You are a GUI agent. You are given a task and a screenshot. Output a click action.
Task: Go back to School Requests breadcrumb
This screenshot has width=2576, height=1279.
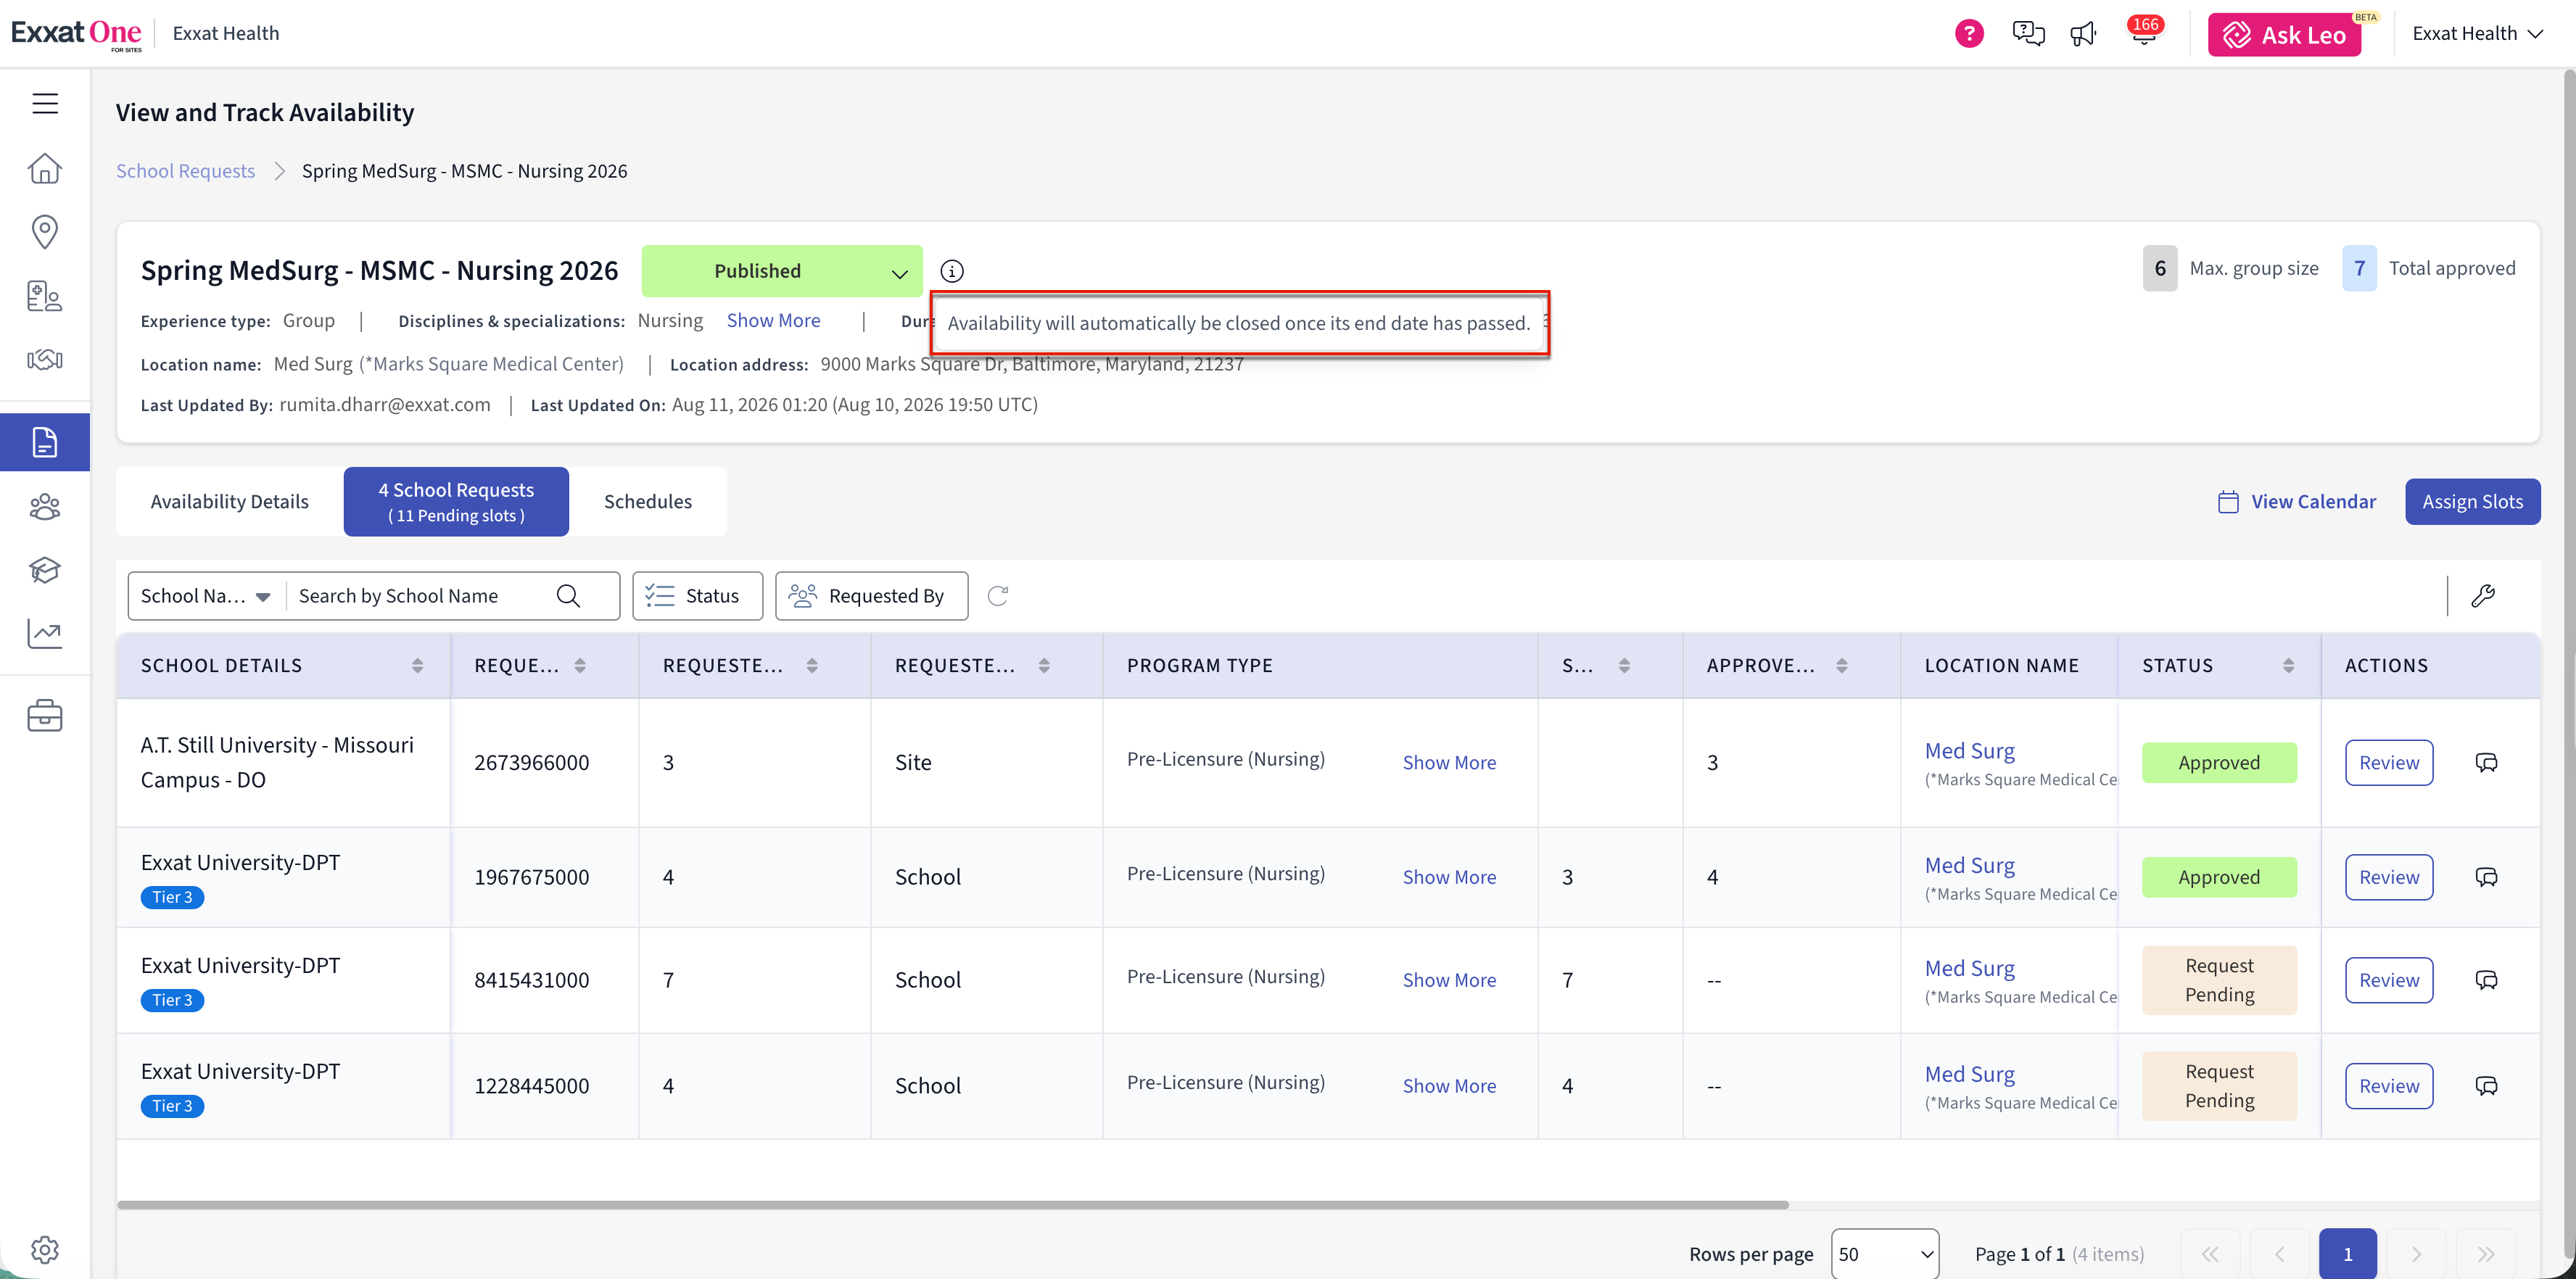pyautogui.click(x=185, y=171)
